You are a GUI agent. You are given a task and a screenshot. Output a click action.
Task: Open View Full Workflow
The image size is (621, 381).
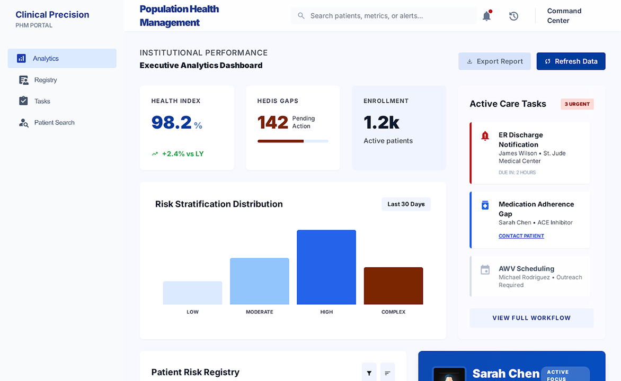point(531,317)
